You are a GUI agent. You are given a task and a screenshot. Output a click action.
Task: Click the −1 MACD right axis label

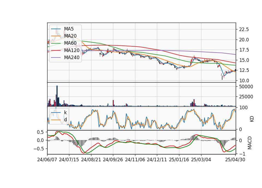[242, 154]
